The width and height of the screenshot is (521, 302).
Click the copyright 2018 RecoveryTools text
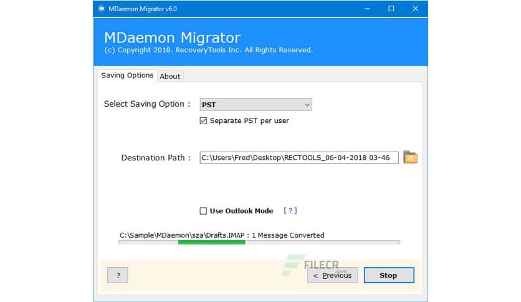209,50
